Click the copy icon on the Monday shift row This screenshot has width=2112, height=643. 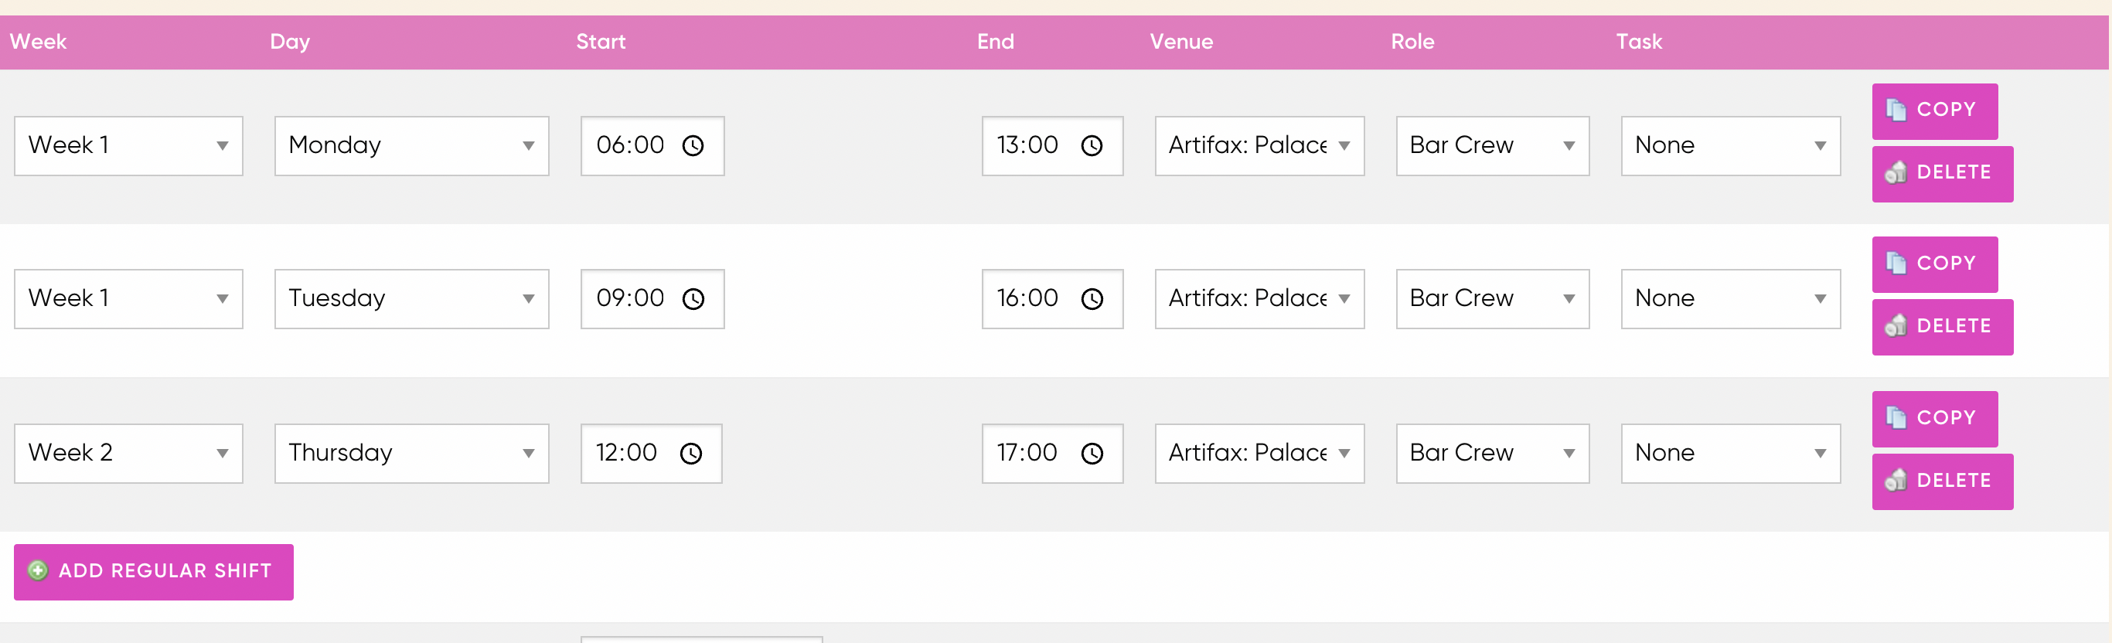coord(1896,110)
